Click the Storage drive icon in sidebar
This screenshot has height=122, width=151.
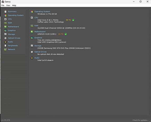click(6, 34)
